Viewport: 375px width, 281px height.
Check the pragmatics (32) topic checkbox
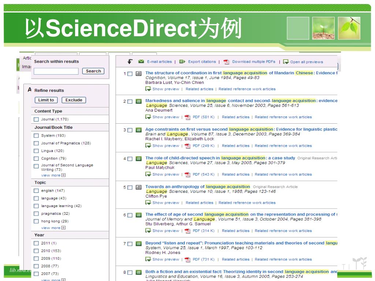(36, 214)
